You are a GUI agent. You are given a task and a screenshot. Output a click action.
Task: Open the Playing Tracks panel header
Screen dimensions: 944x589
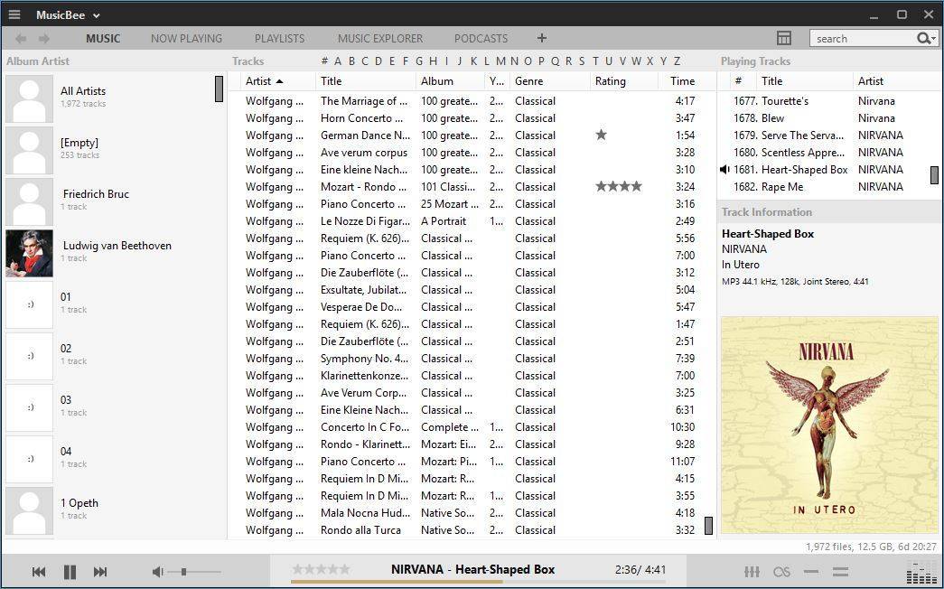(x=755, y=61)
